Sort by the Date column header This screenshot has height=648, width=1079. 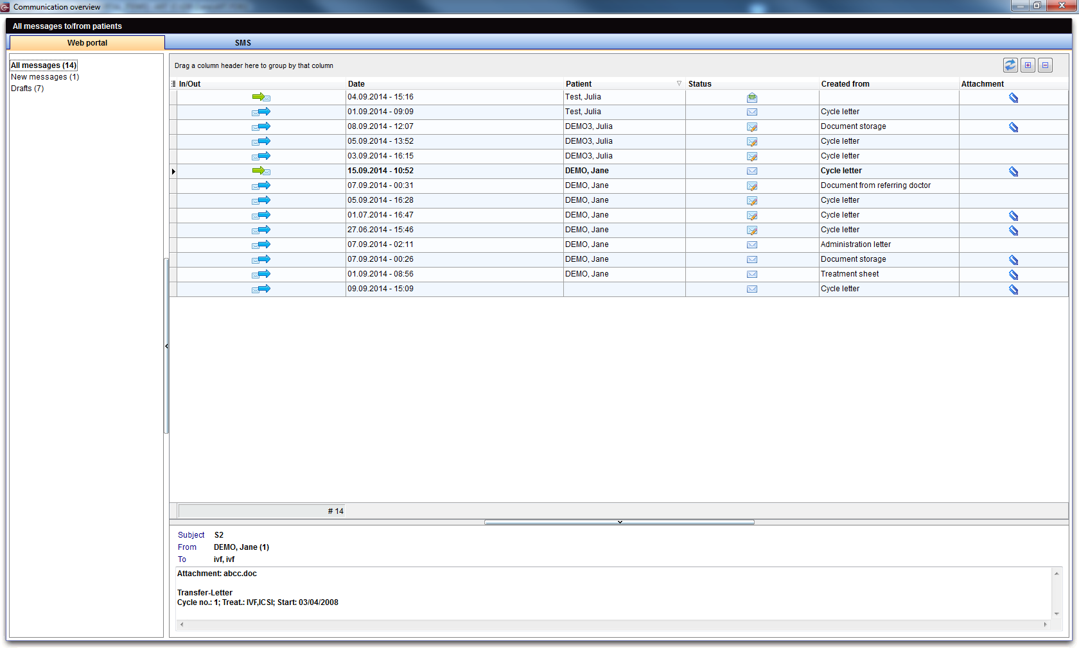[454, 84]
